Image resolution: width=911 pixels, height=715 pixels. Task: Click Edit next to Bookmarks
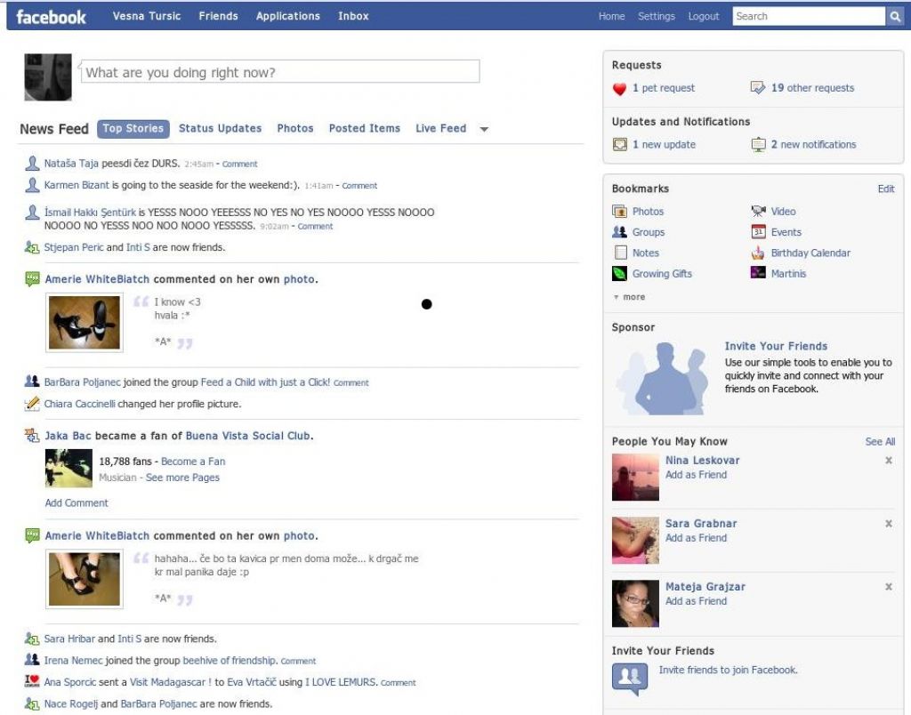(x=886, y=189)
